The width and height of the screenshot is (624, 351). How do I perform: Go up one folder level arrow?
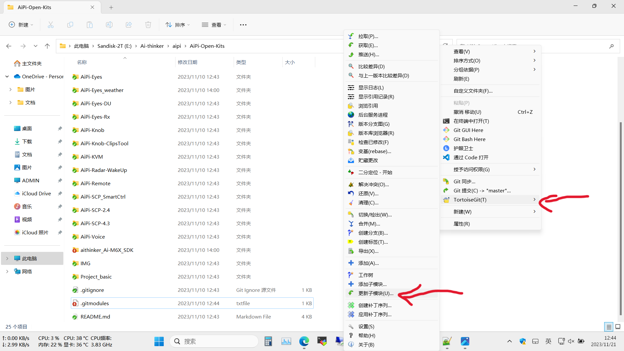tap(47, 46)
